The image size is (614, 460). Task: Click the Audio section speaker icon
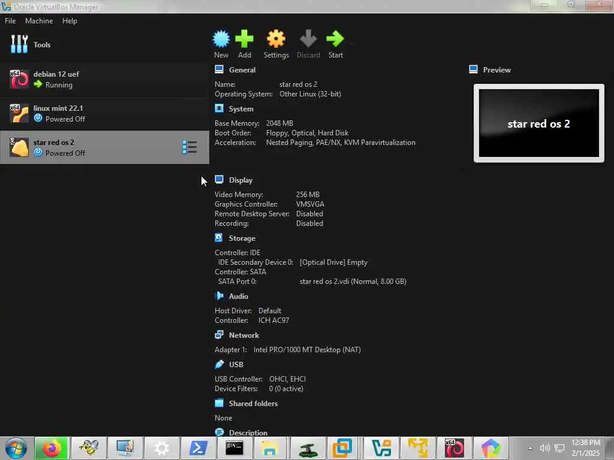[219, 296]
